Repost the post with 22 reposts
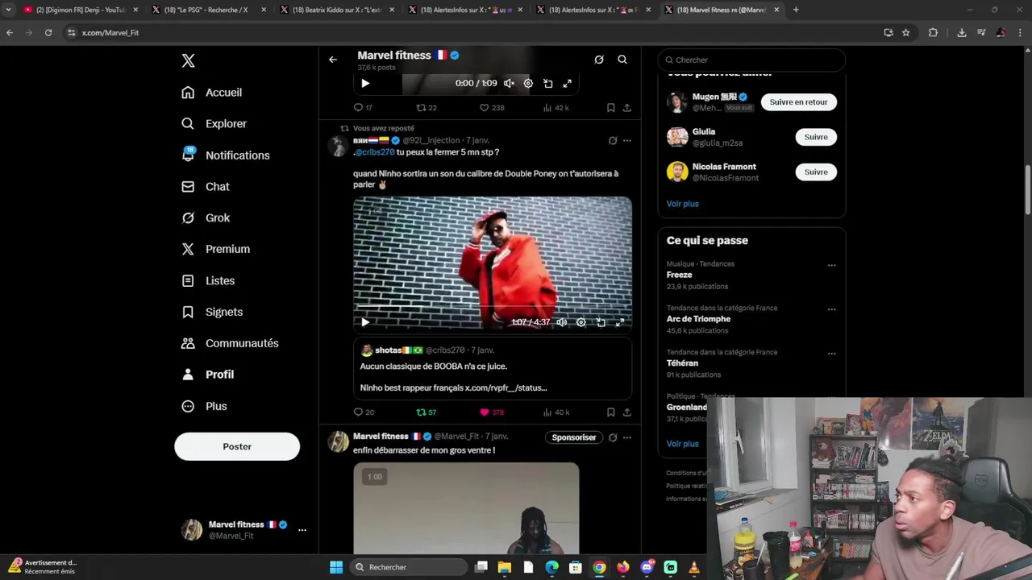 coord(427,108)
